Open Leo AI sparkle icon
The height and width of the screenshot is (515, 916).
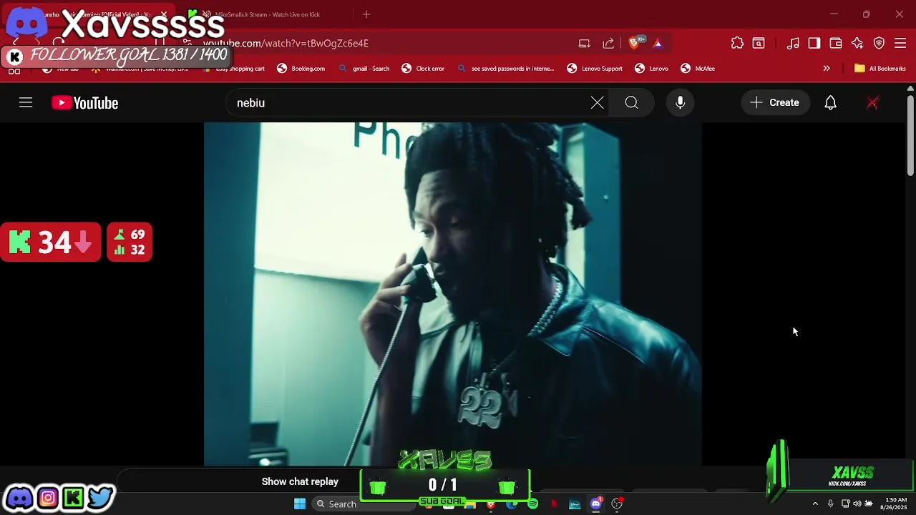(x=857, y=44)
